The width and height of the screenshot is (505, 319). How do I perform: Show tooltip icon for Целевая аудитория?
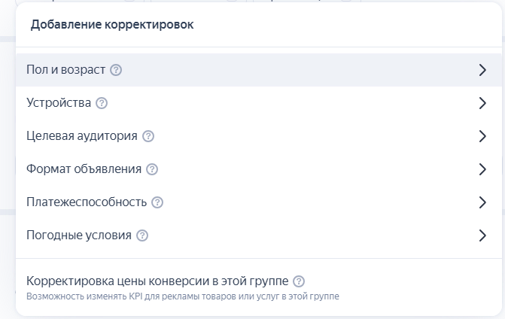[148, 136]
